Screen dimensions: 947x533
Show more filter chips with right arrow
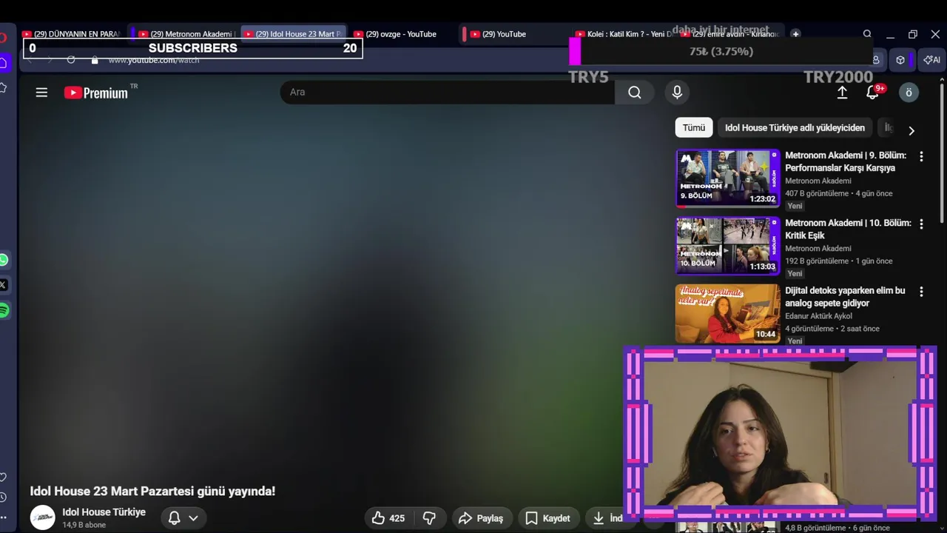point(911,130)
